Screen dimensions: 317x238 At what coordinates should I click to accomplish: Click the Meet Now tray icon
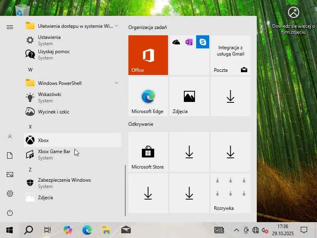[x=246, y=230]
